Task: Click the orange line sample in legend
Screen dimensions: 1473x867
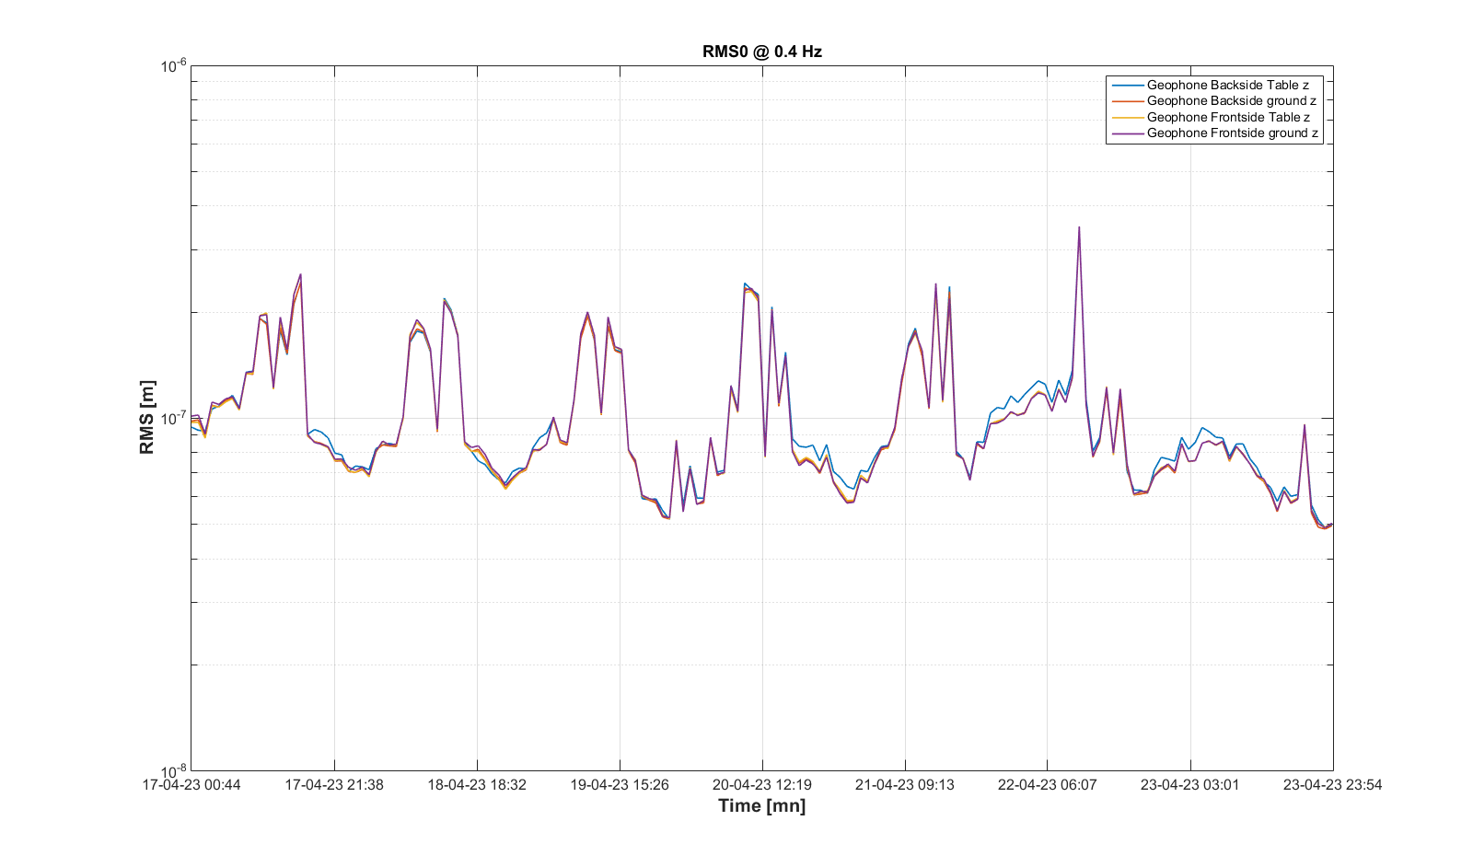Action: coord(1127,101)
